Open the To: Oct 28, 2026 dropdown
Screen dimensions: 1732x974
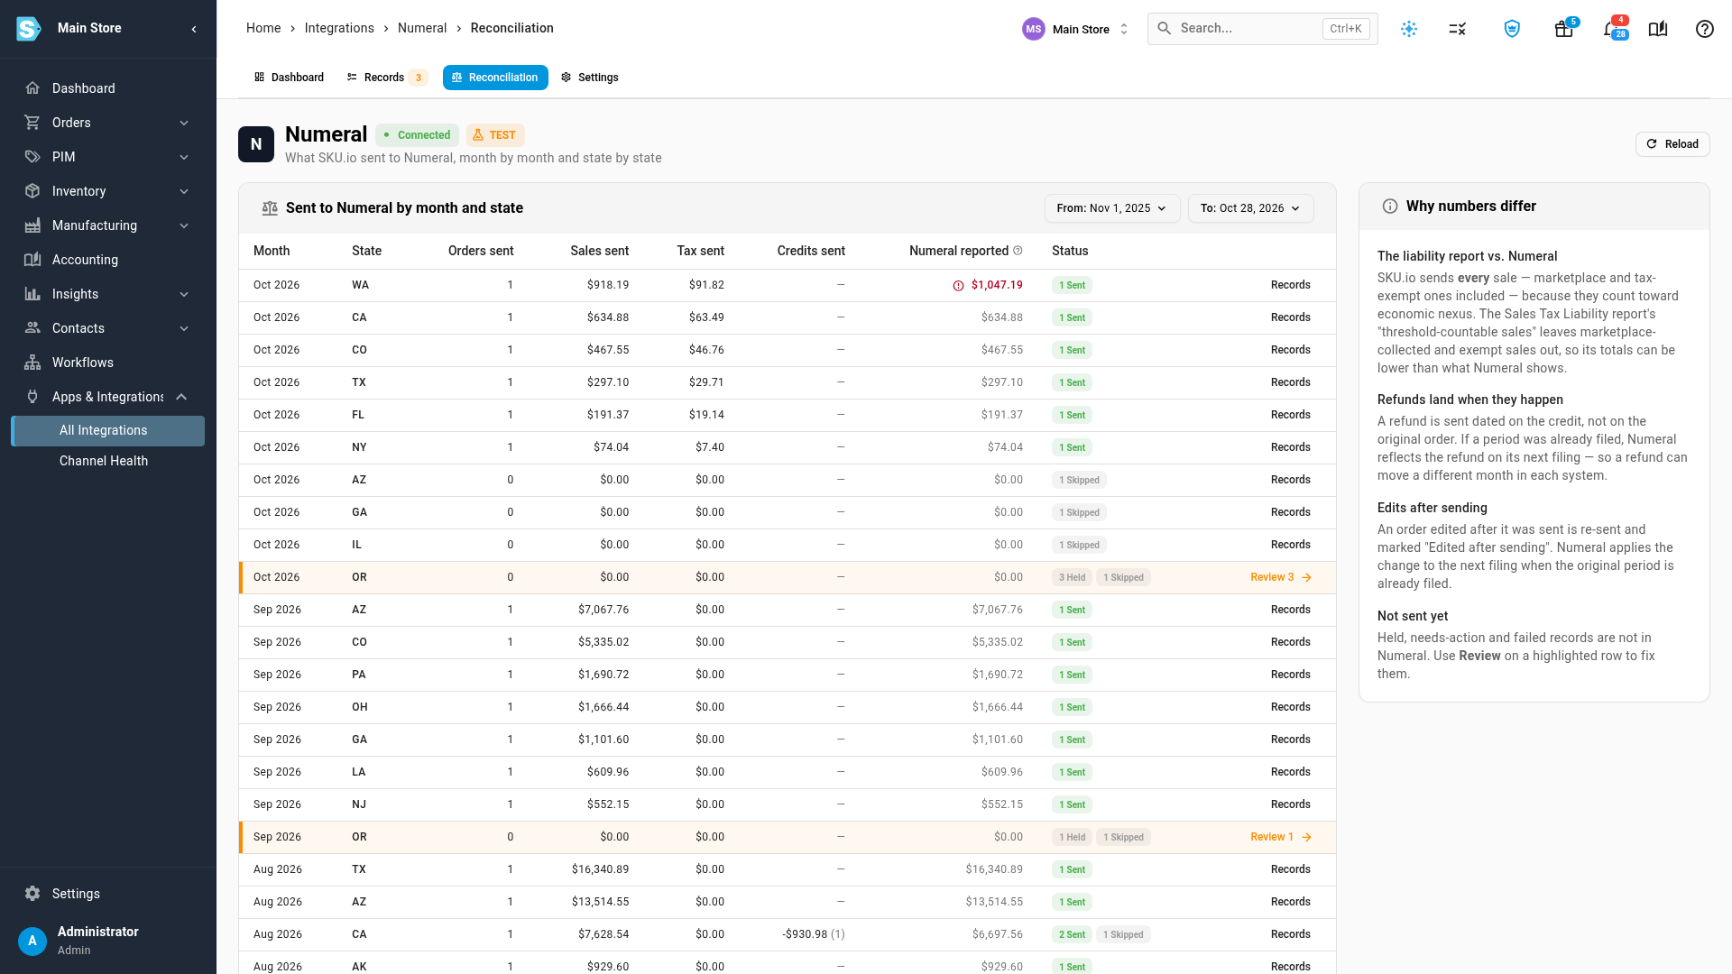tap(1251, 208)
